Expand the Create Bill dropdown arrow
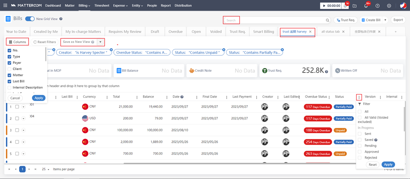This screenshot has height=179, width=410. click(x=385, y=20)
